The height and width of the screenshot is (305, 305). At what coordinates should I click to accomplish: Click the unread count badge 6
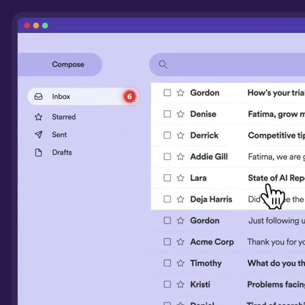[130, 97]
